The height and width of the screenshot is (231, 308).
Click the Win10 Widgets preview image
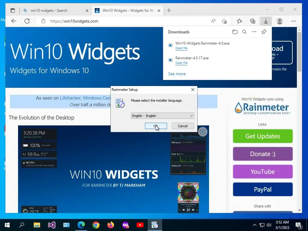[x=113, y=169]
